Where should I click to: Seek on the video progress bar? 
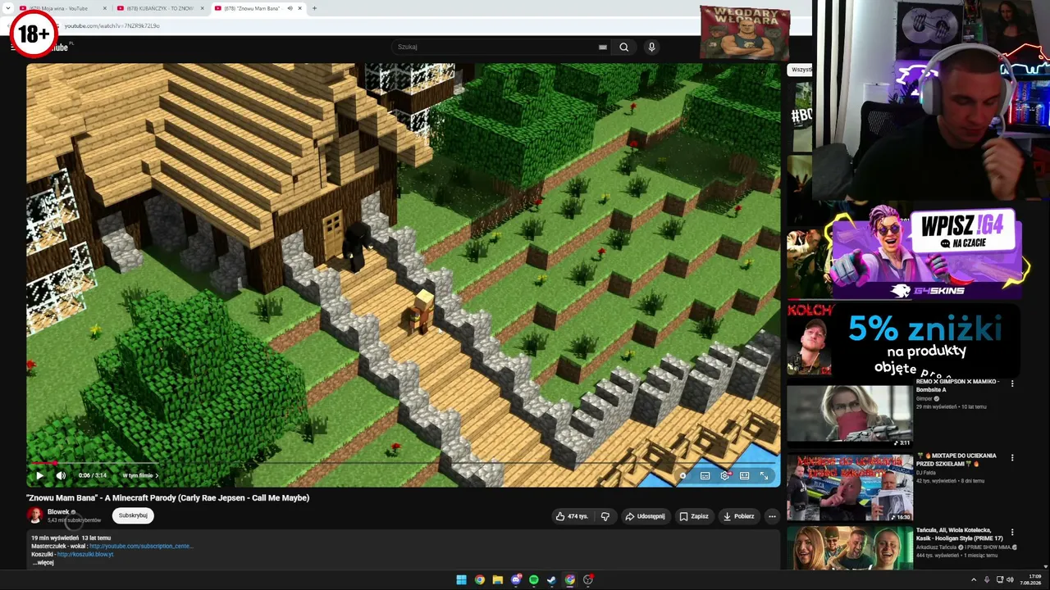(403, 463)
